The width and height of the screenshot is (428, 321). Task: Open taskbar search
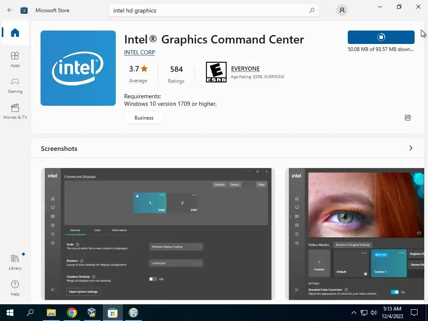pyautogui.click(x=30, y=313)
